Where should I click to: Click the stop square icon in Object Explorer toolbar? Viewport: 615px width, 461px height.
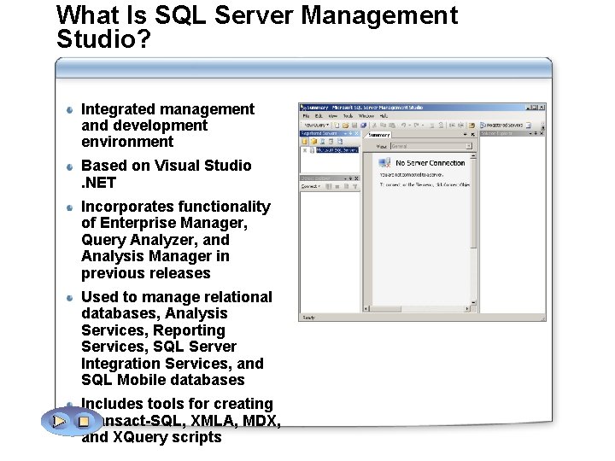pos(337,187)
